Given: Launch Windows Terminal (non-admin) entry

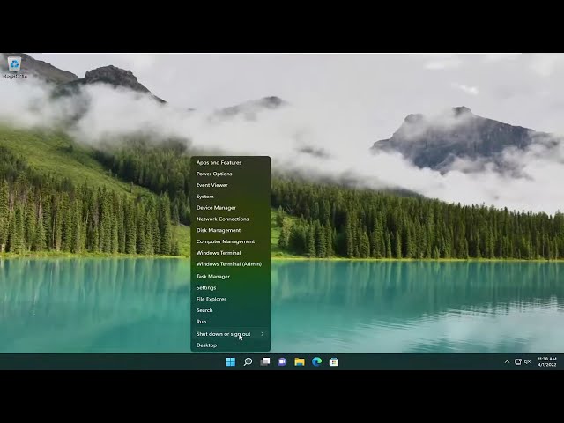Looking at the screenshot, I should (230, 253).
